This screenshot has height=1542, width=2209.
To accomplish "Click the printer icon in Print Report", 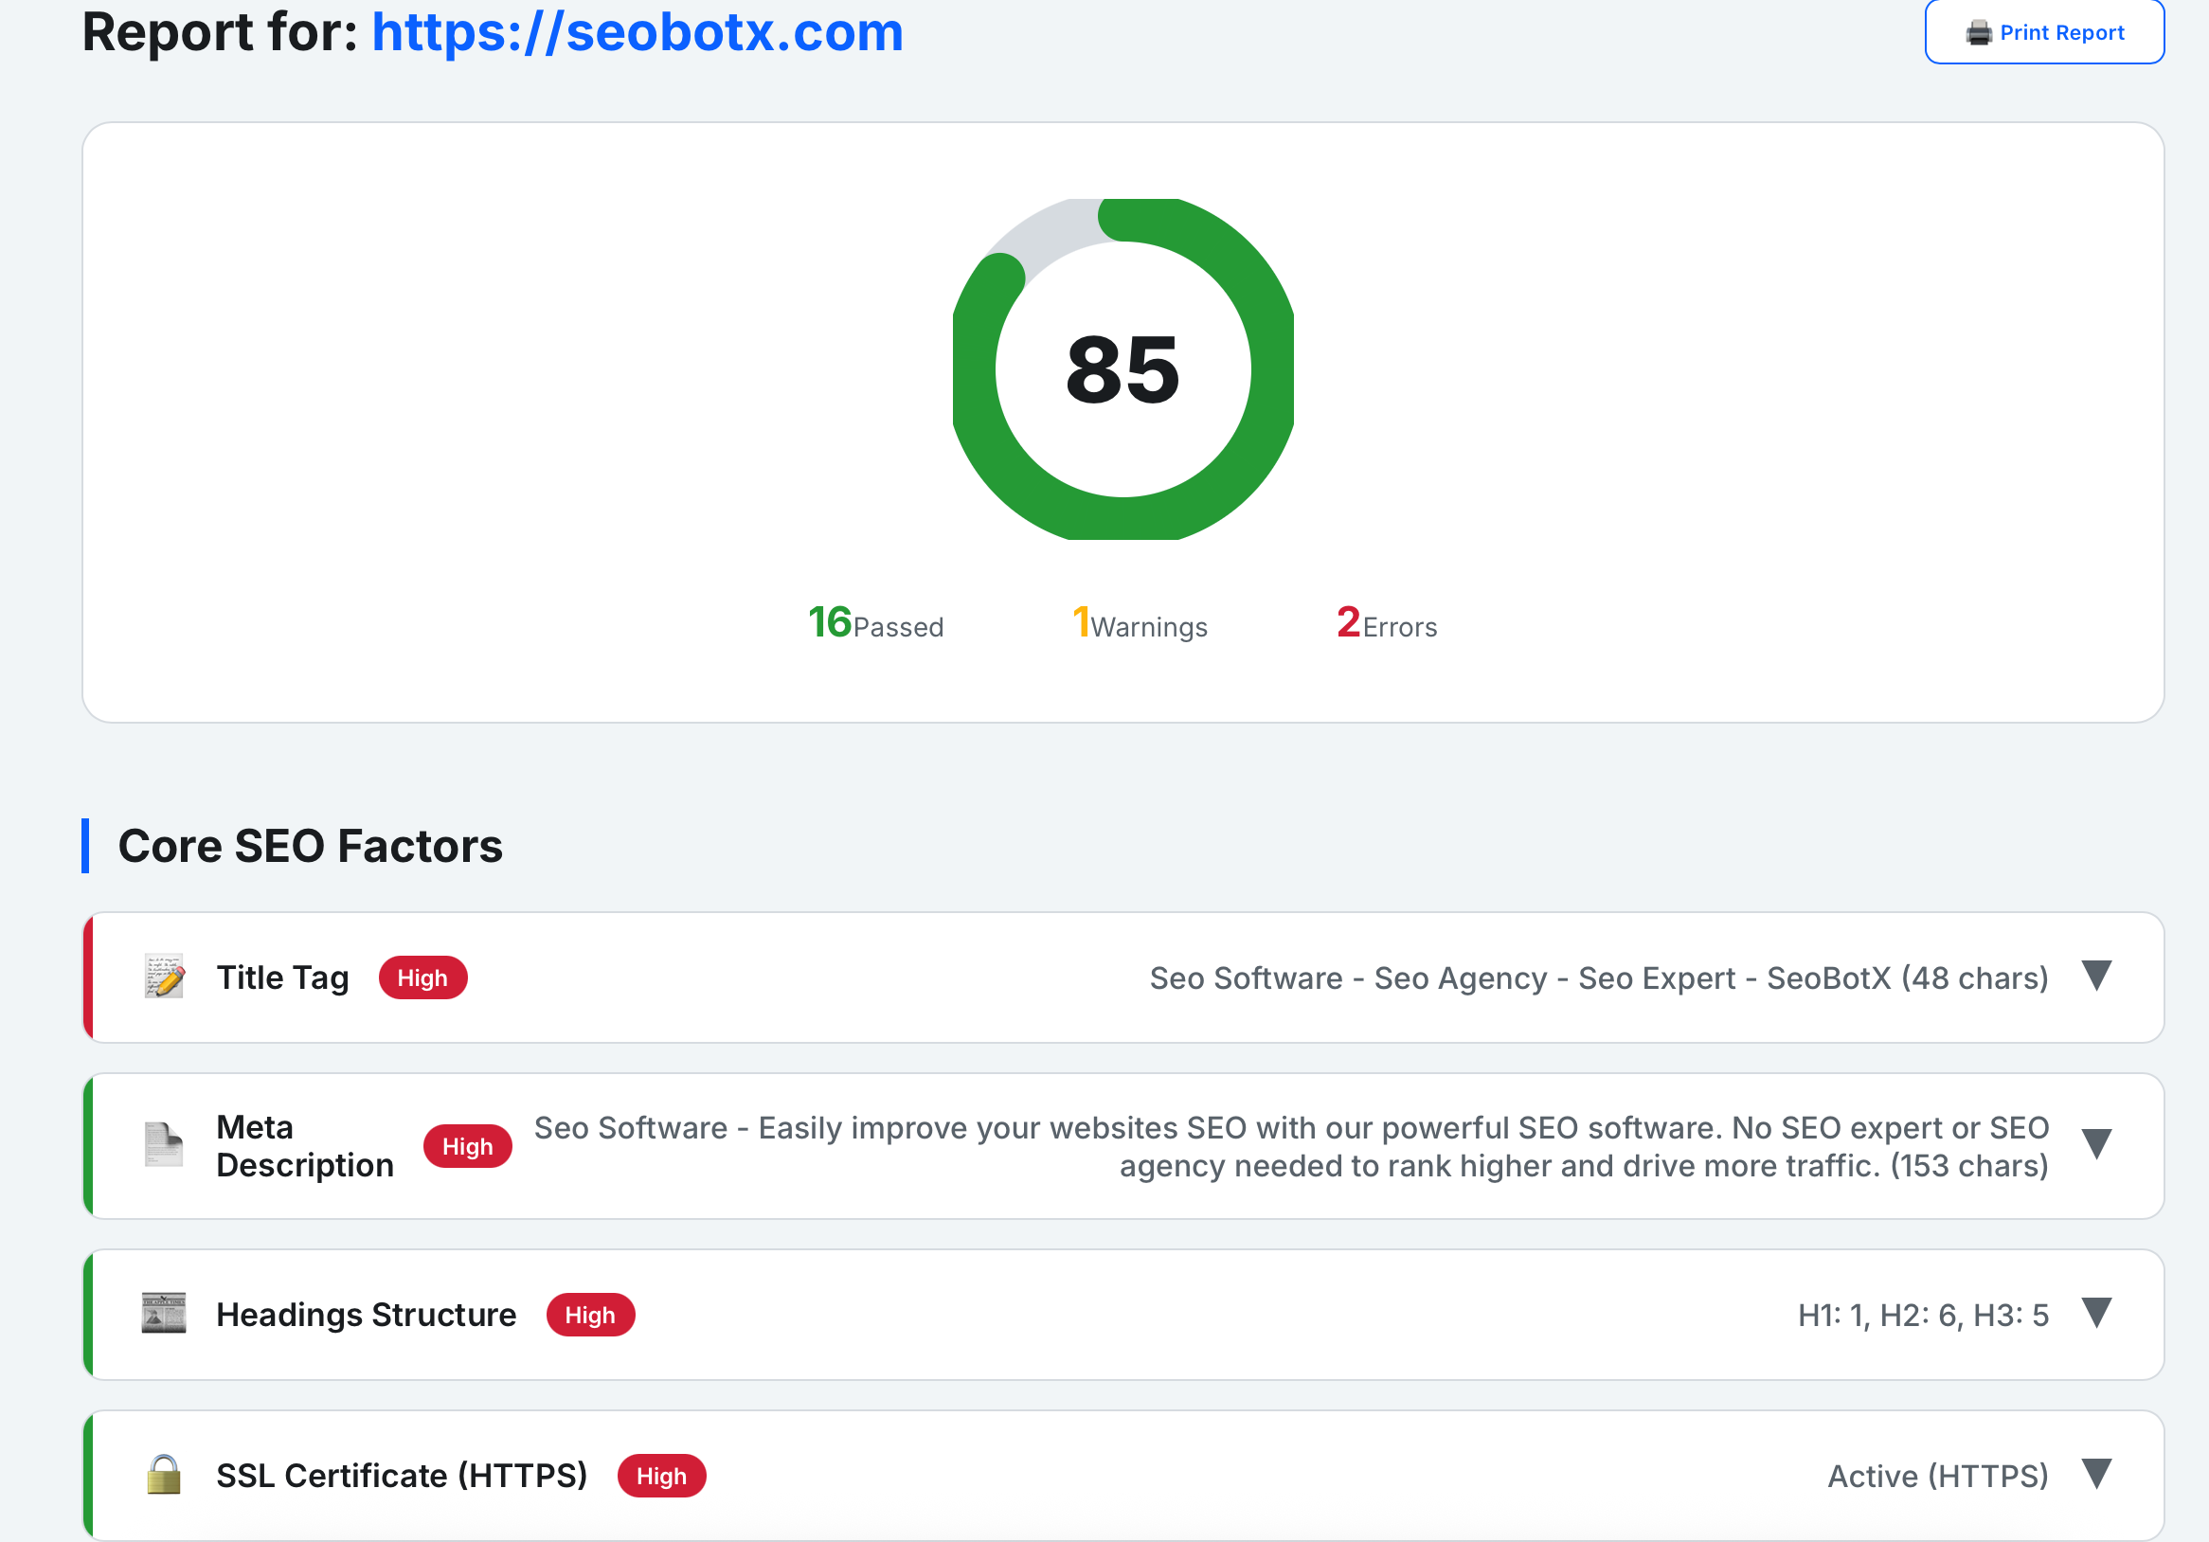I will click(1978, 33).
